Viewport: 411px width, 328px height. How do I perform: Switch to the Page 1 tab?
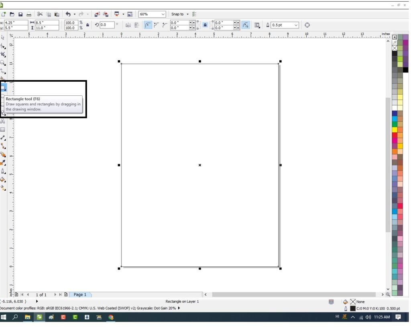[80, 295]
